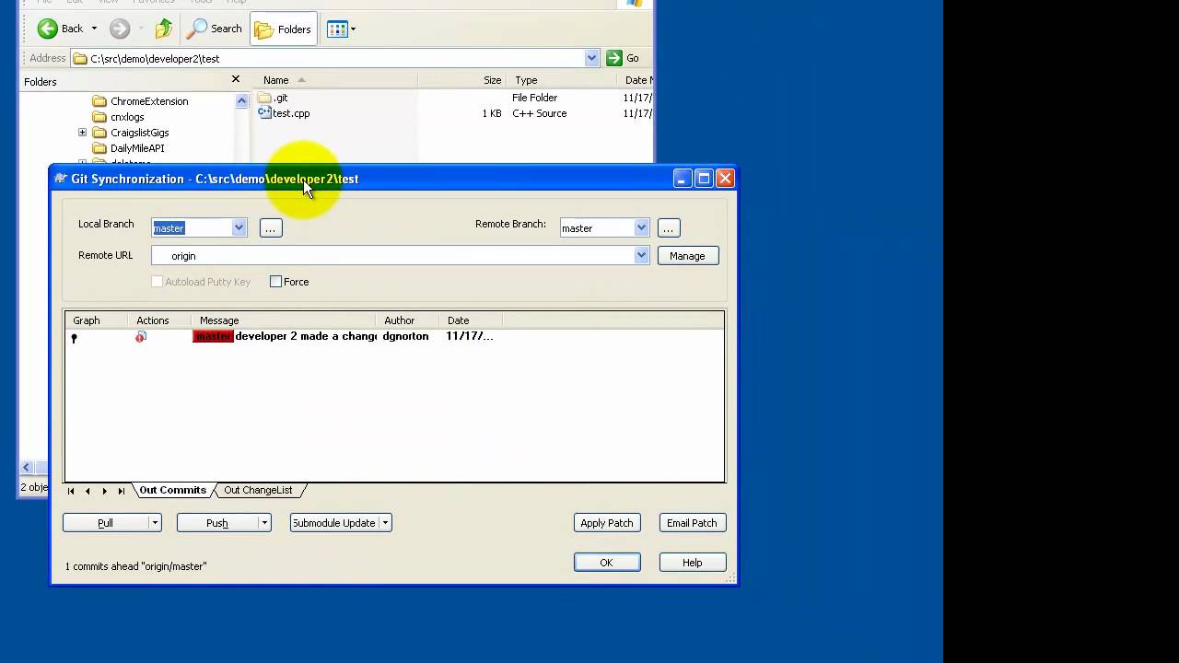Open the Push button dropdown arrow

pos(264,523)
